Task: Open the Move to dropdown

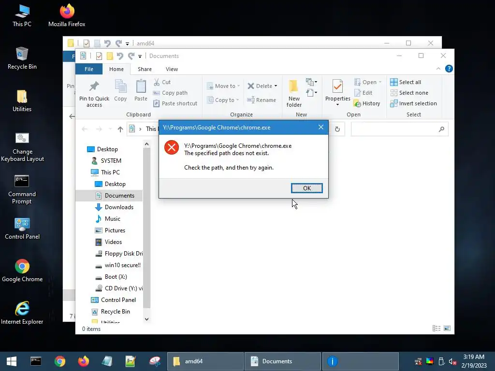Action: coord(223,86)
